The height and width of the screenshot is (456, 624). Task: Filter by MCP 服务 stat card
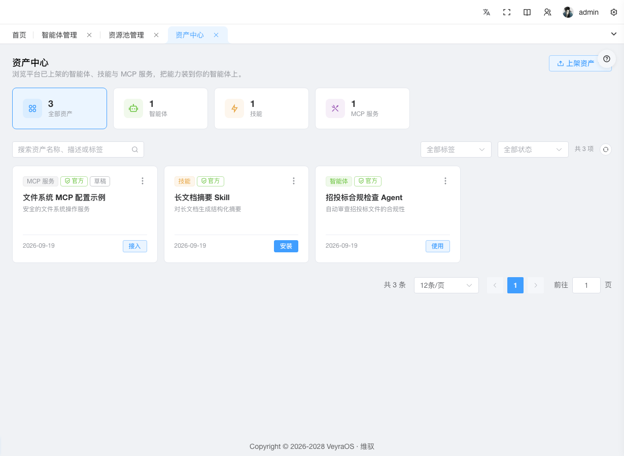(x=362, y=108)
